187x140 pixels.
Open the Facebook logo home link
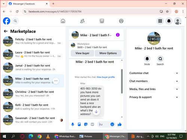click(x=6, y=21)
